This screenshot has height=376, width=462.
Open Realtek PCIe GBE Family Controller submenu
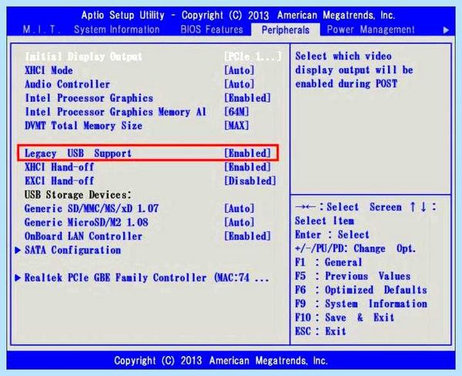pos(147,278)
